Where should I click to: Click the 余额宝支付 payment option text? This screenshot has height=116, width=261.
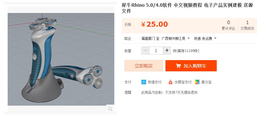(x=183, y=82)
